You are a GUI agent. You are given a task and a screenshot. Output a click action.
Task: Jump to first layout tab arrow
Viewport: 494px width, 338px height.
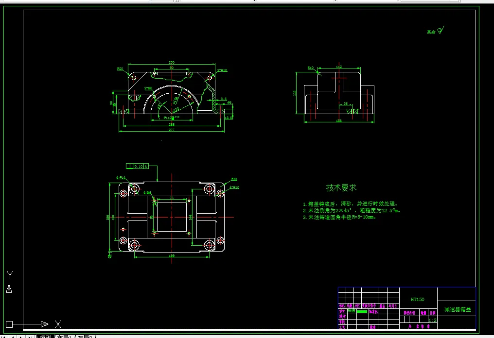click(4, 337)
